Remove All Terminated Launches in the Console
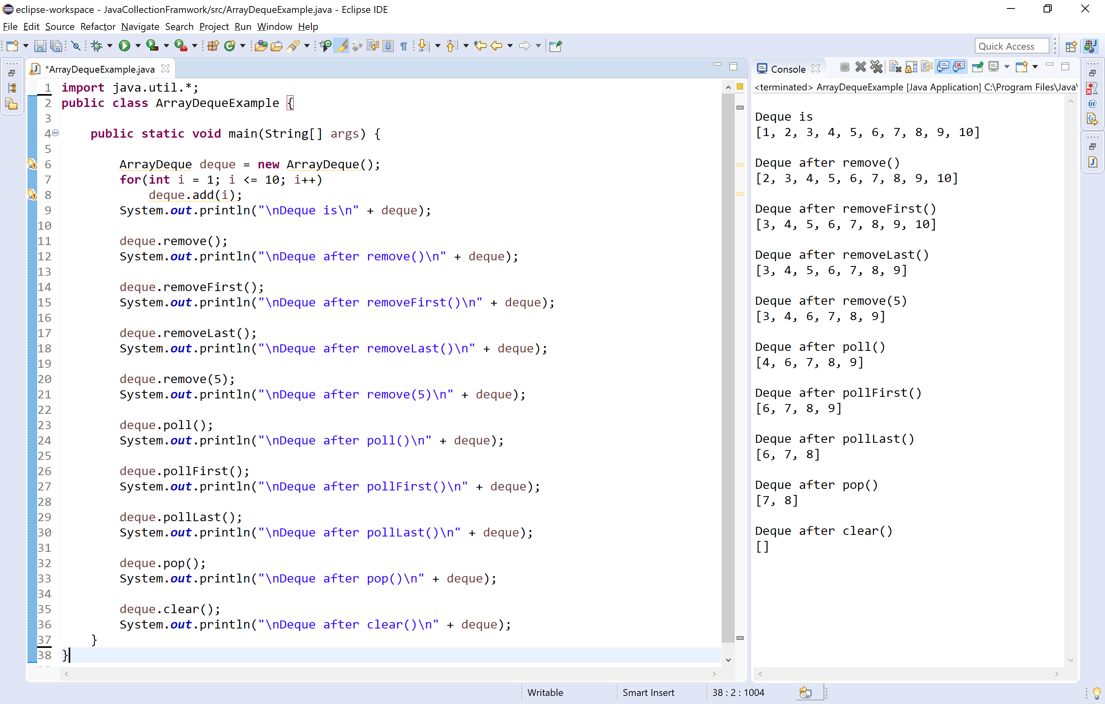The height and width of the screenshot is (704, 1105). [877, 67]
